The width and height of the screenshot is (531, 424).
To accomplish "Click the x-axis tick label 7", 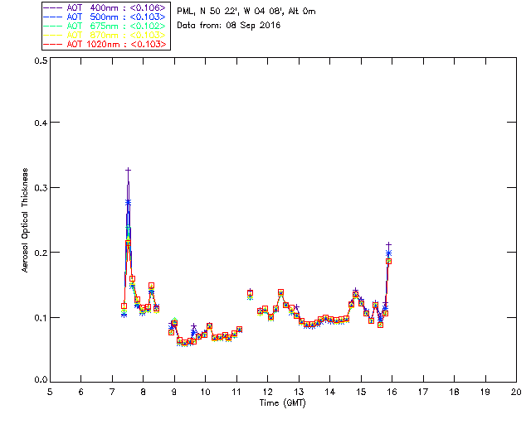I will coord(112,392).
